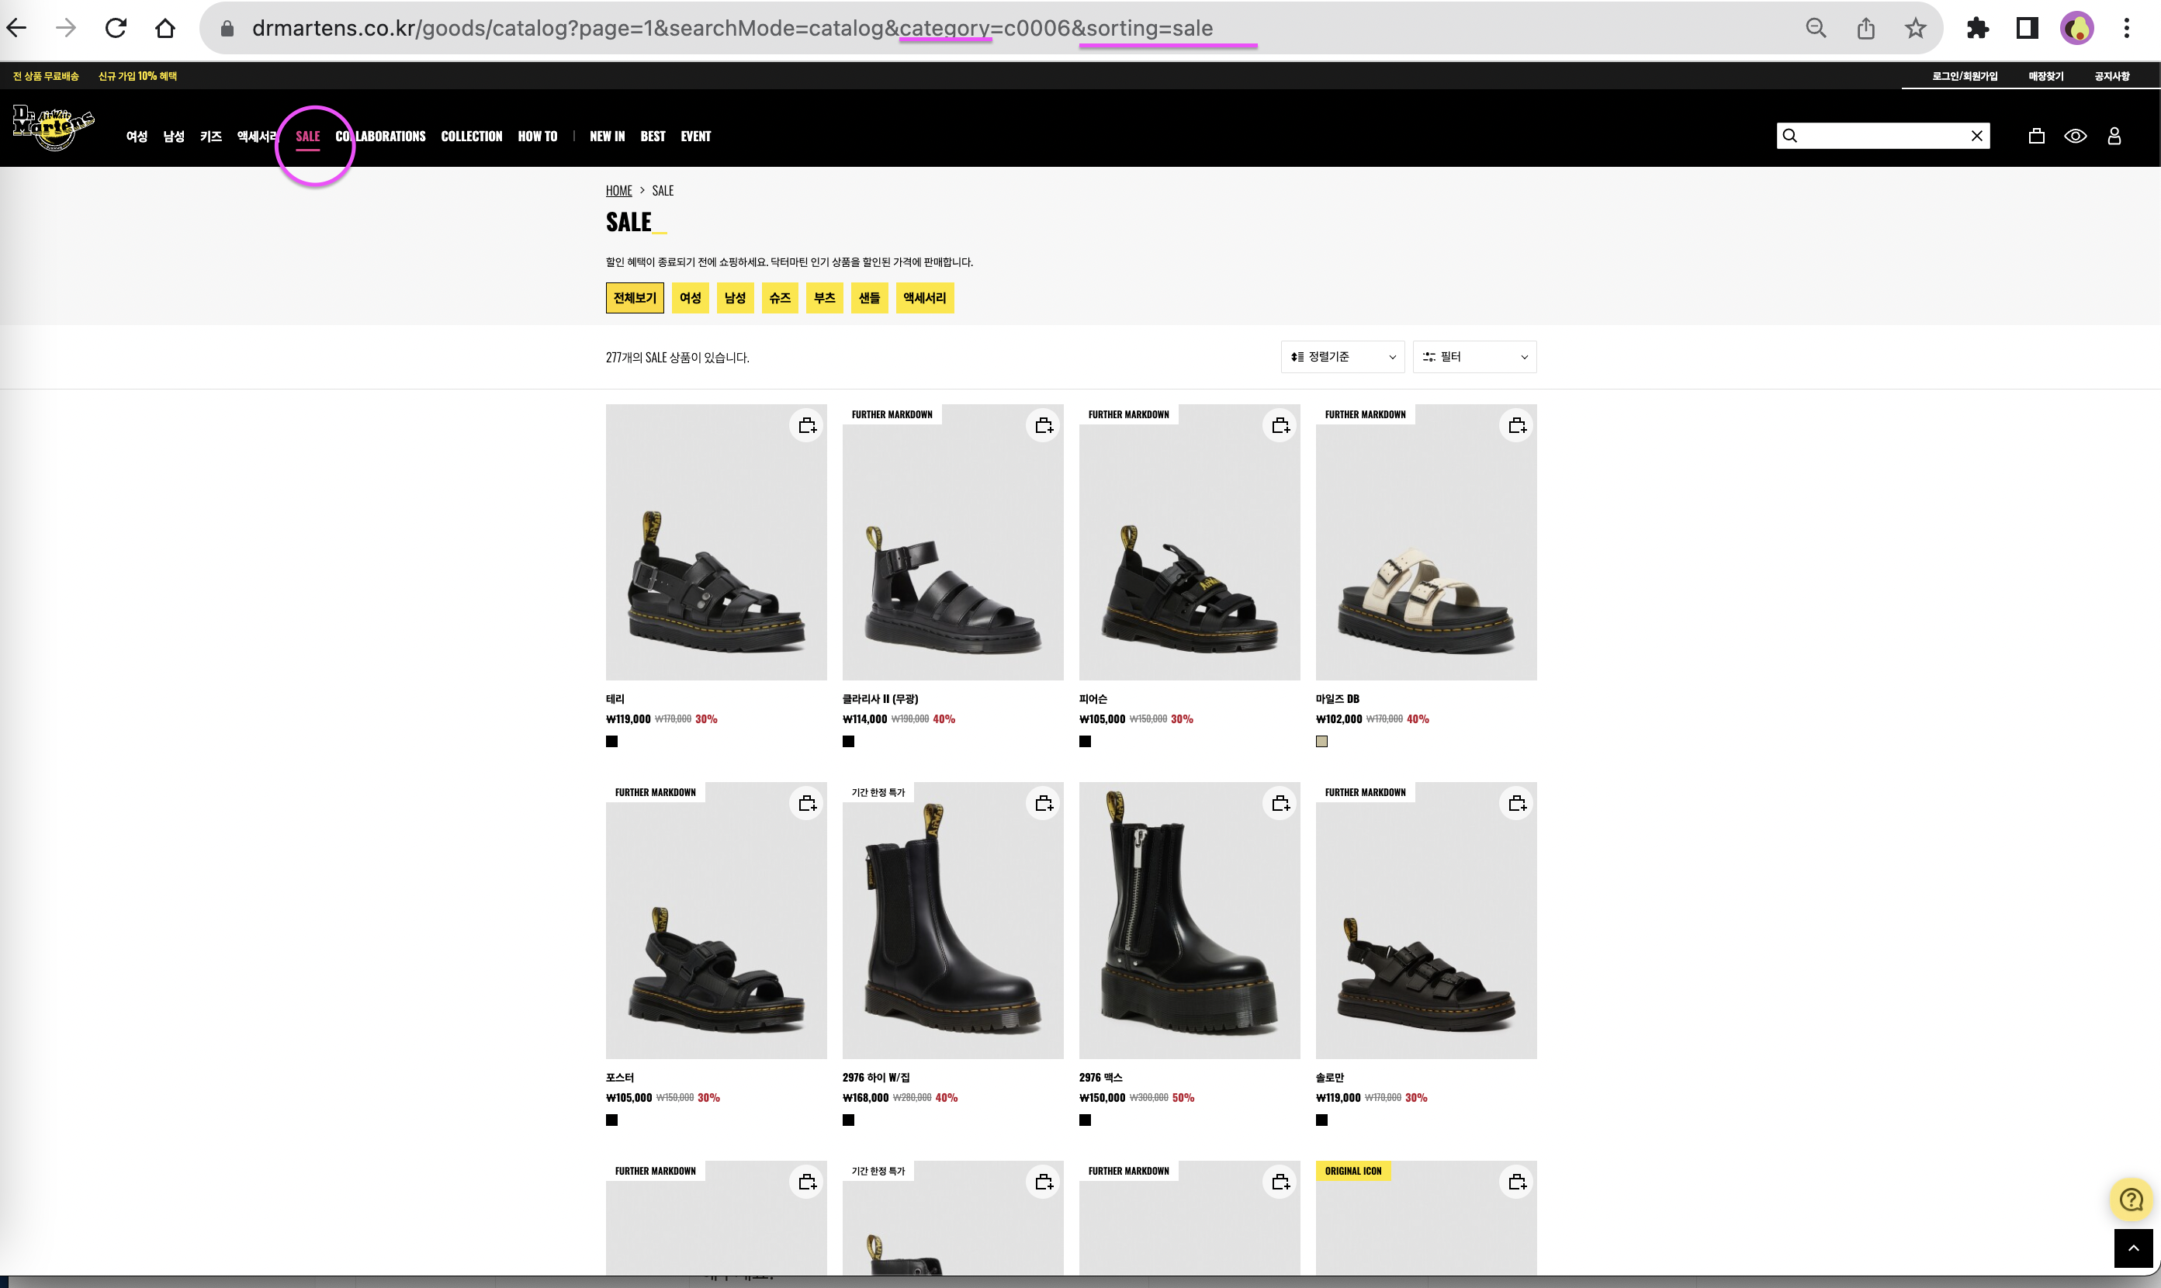Open the shopping bag cart icon
The image size is (2161, 1288).
click(x=2036, y=137)
